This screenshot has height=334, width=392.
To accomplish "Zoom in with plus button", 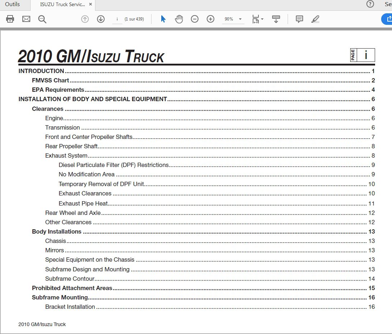I will [x=211, y=19].
